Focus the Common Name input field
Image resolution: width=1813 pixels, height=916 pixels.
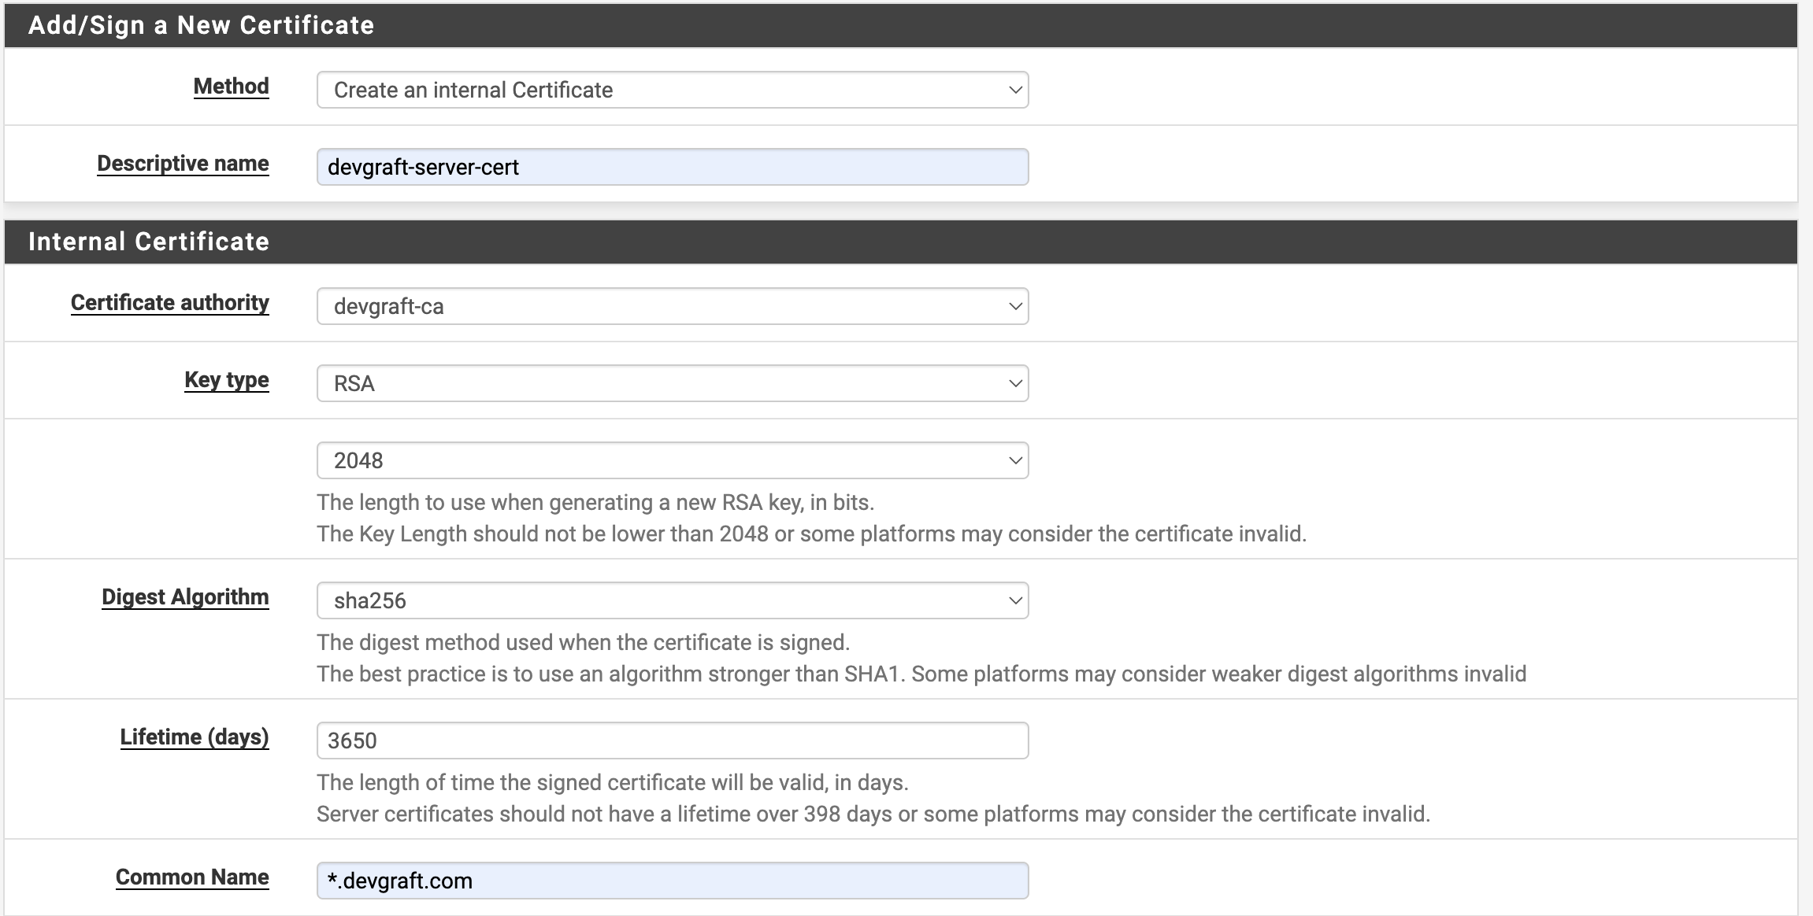672,881
